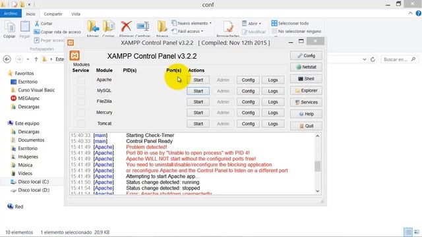Go back in Explorer navigation
Screen dimensions: 422x237
point(7,59)
